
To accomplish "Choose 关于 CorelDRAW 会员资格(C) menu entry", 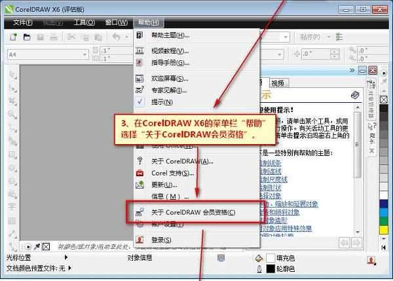I will pyautogui.click(x=192, y=213).
